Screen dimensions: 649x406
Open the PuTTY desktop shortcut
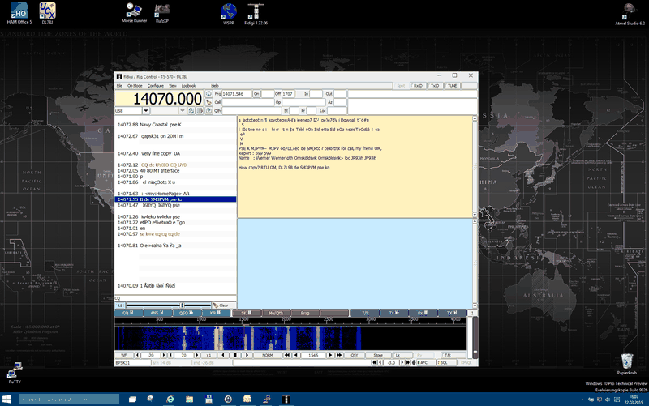coord(15,374)
